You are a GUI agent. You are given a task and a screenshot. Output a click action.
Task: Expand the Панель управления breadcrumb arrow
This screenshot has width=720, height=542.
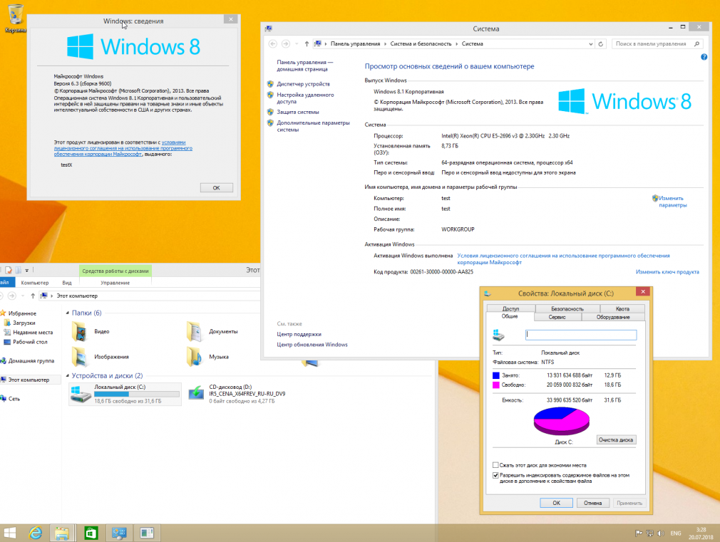coord(385,44)
